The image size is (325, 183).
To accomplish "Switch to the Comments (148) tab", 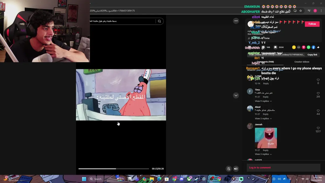I will (x=265, y=62).
